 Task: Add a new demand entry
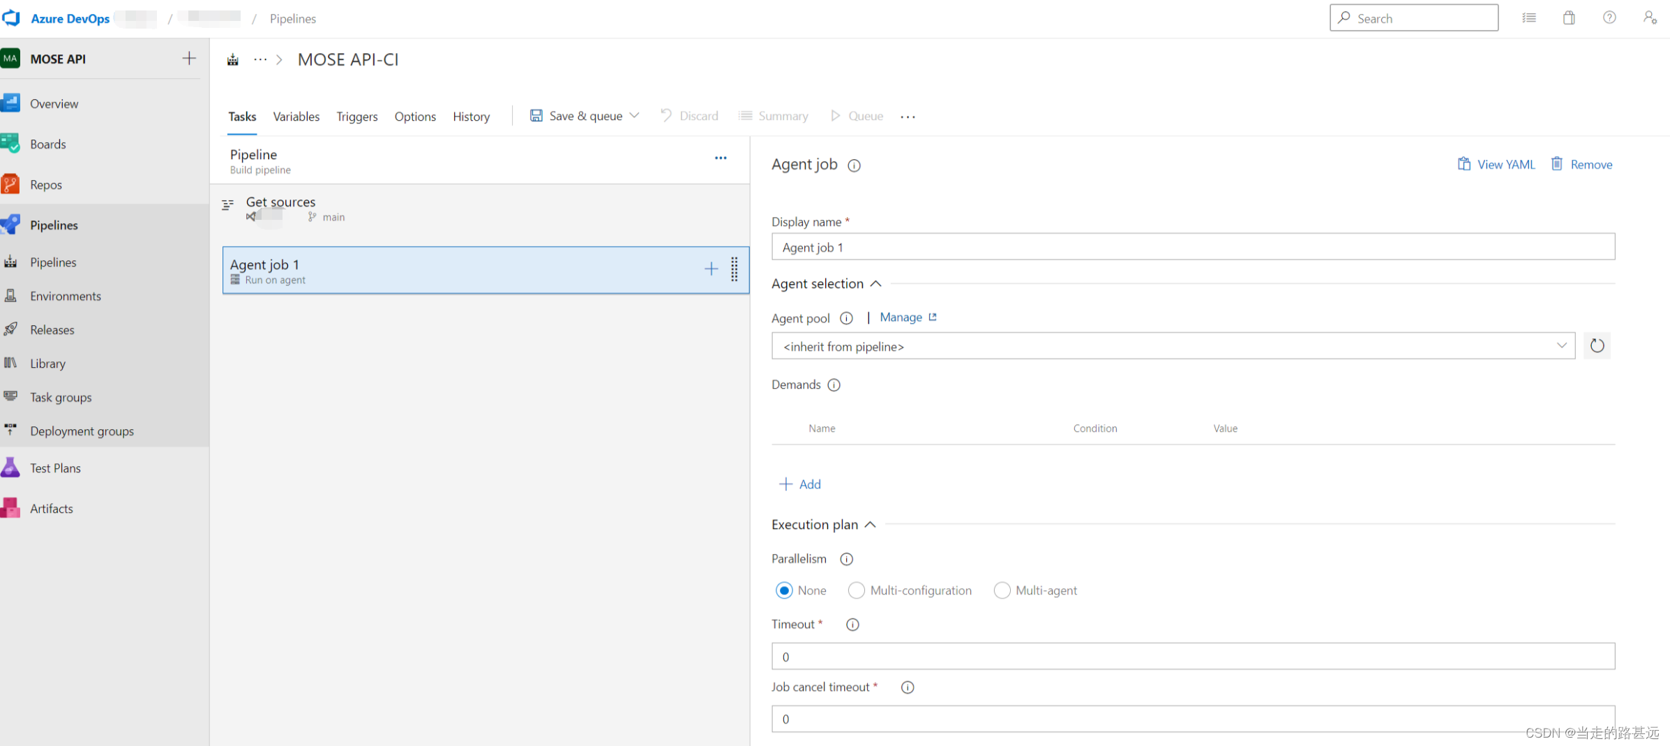(x=800, y=484)
